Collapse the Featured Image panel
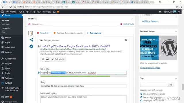184x103 pixels. [176, 31]
